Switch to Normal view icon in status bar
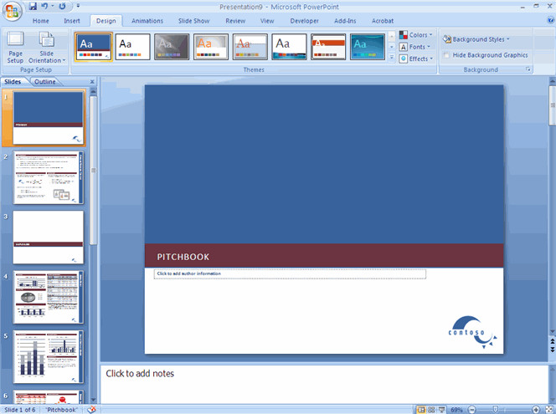 [421, 409]
